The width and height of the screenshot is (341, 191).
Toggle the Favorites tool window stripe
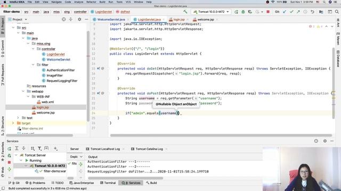coord(3,152)
